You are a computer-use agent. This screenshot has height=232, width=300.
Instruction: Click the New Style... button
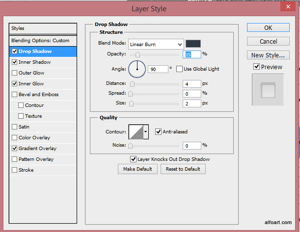click(x=267, y=55)
